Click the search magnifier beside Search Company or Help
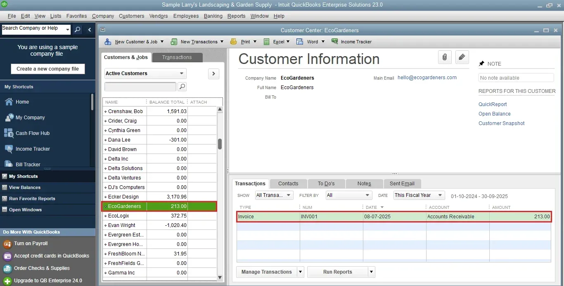This screenshot has width=564, height=286. [x=77, y=30]
